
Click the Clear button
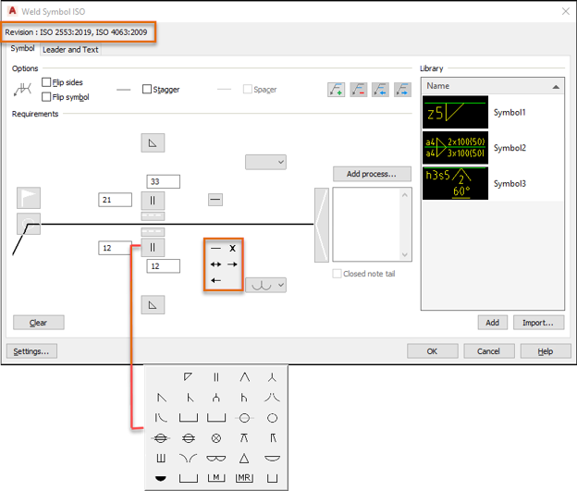[x=39, y=323]
